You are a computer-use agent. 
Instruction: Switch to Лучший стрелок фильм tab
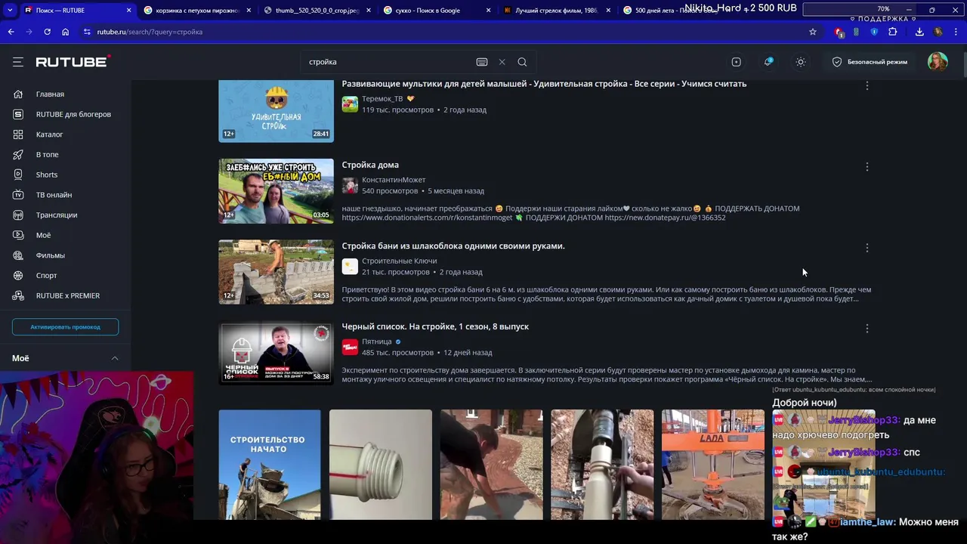tap(558, 11)
